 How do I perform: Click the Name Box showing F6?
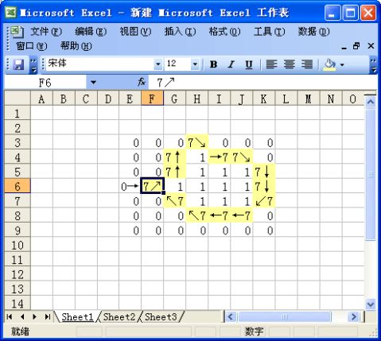[x=45, y=83]
